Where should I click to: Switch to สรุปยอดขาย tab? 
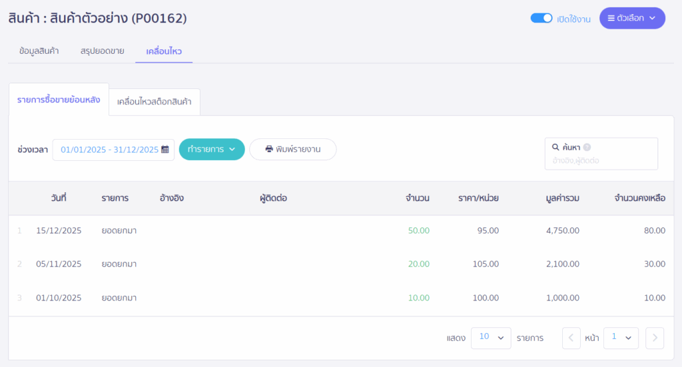click(102, 51)
